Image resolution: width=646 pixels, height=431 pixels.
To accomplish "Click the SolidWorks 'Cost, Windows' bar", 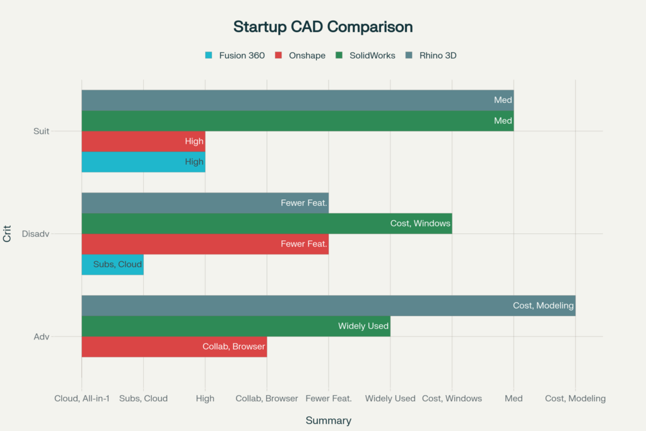I will point(266,223).
